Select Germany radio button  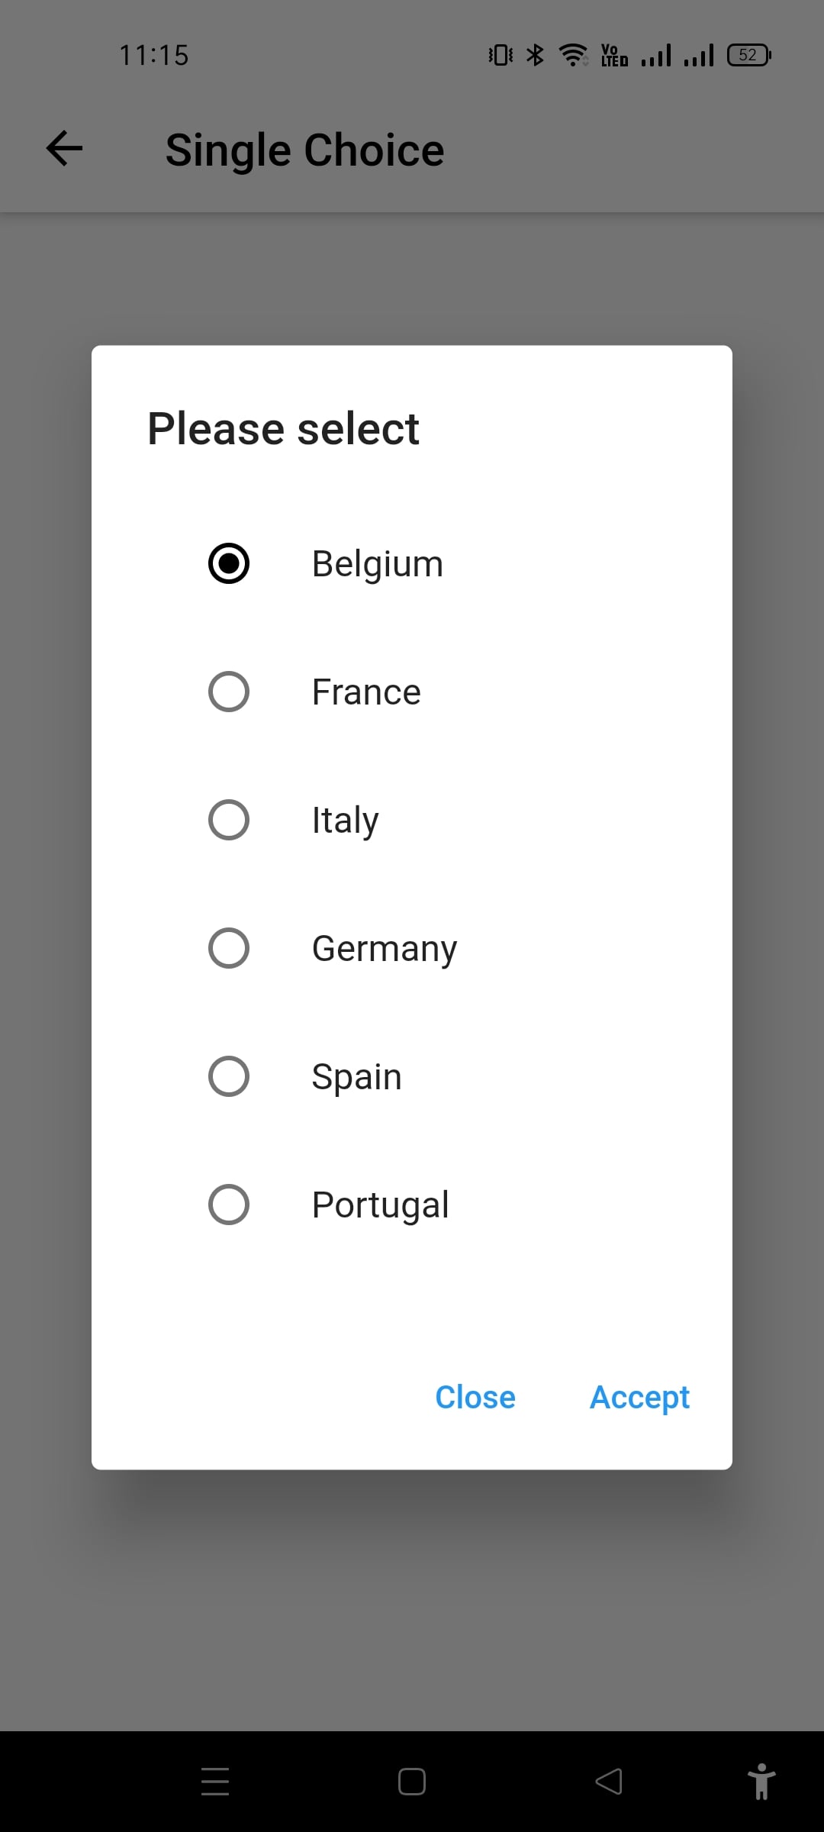coord(229,948)
